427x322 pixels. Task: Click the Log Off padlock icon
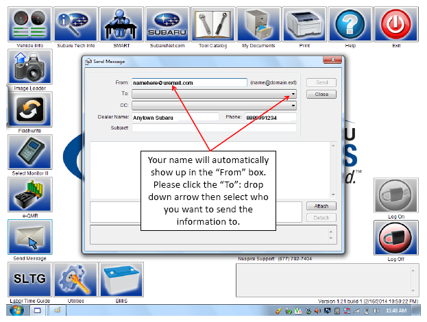tap(396, 238)
